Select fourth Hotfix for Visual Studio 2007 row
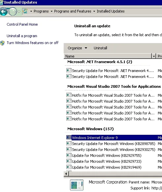The image size is (162, 192). point(113,113)
